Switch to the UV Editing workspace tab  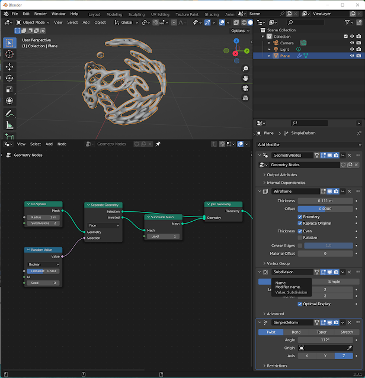(x=160, y=14)
